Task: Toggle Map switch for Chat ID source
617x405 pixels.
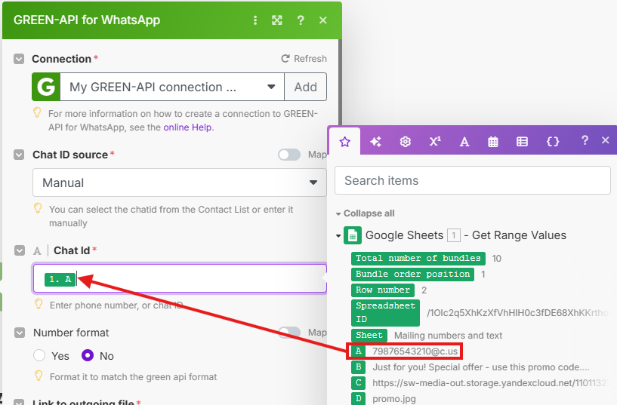Action: point(289,155)
